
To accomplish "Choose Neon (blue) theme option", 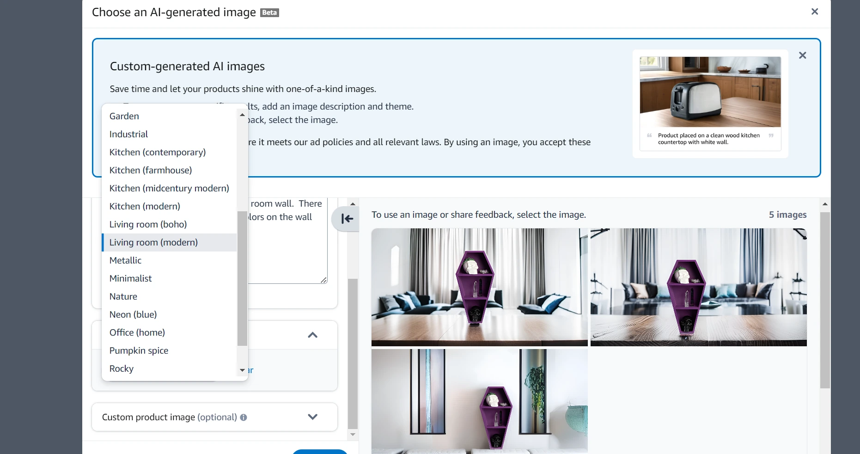I will (133, 314).
